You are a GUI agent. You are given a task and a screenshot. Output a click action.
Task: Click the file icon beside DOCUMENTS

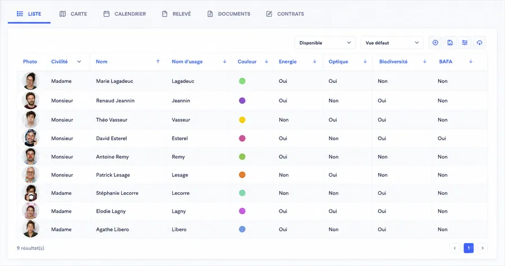click(210, 14)
